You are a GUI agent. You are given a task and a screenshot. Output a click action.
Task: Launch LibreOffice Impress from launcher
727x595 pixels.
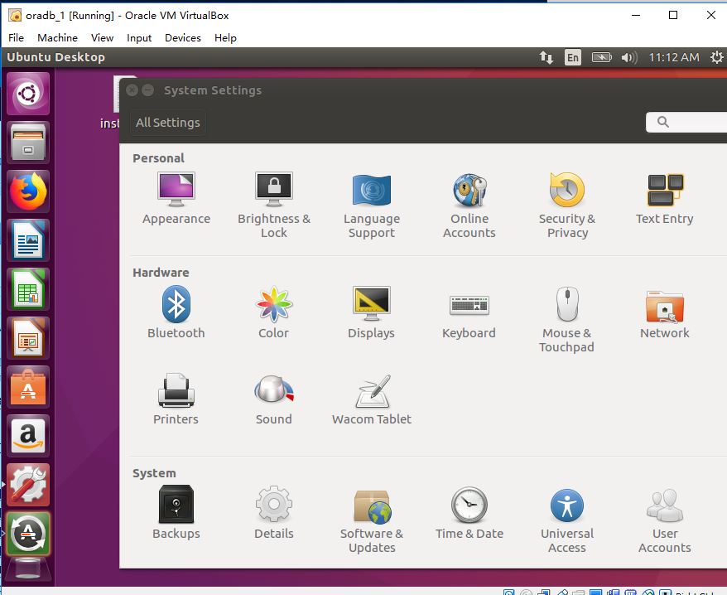click(28, 338)
